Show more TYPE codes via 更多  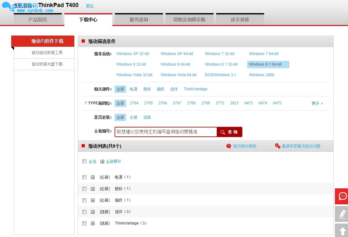(x=317, y=103)
